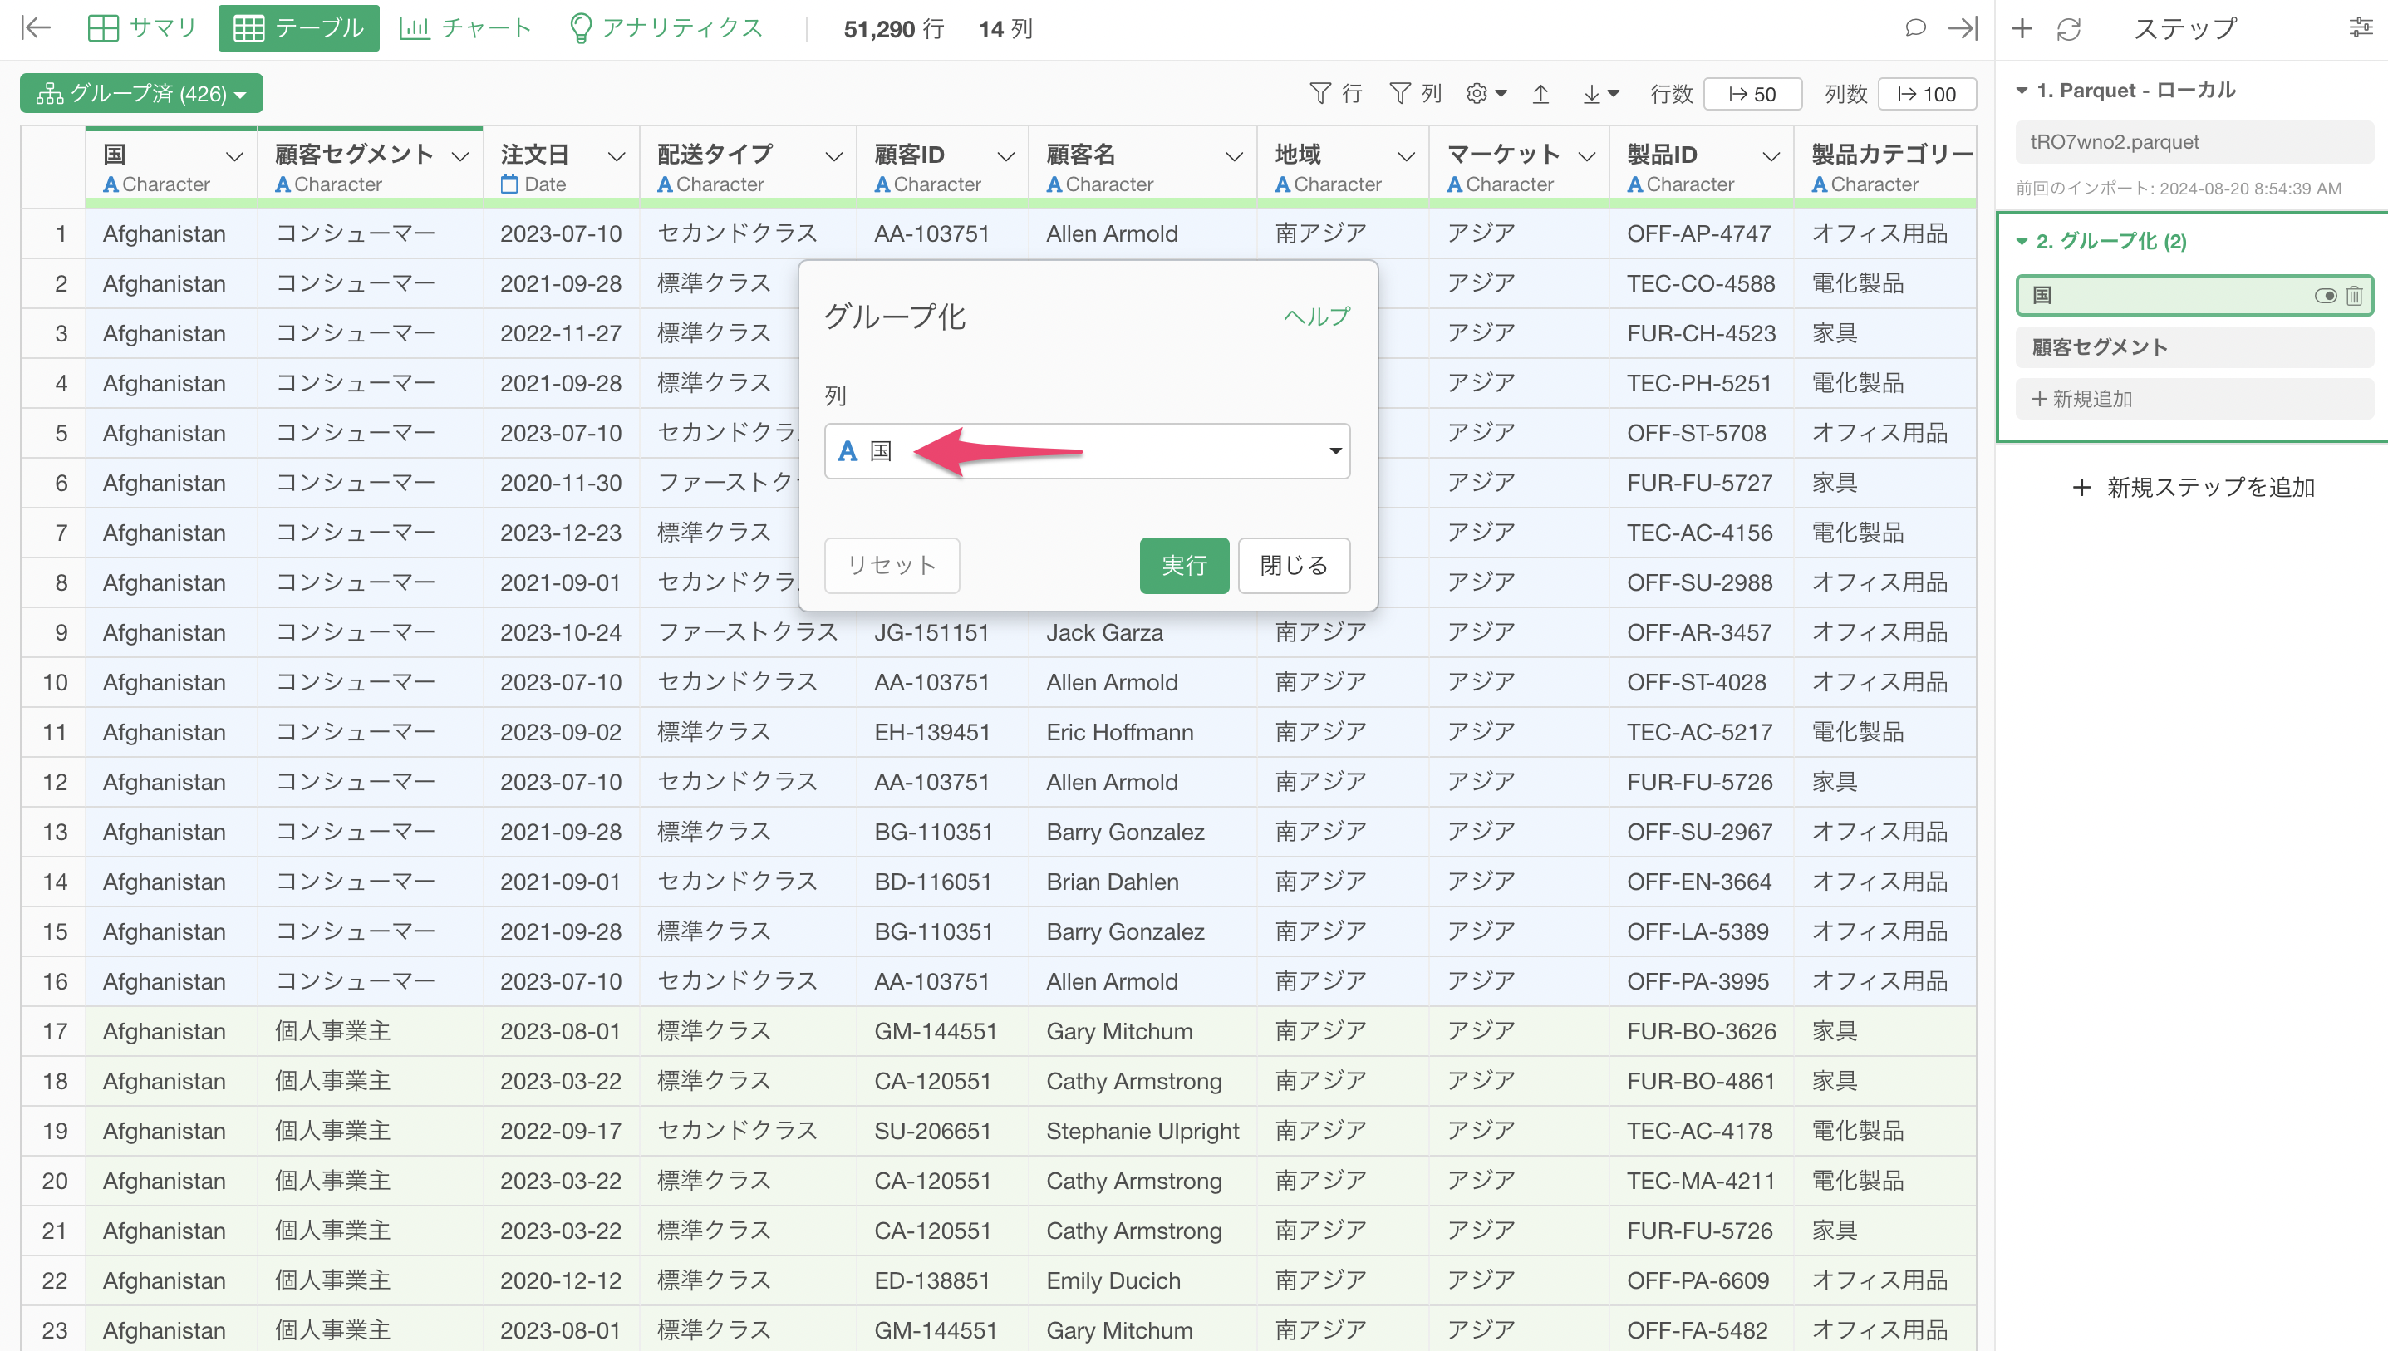
Task: Click the date cell 2023-12-23
Action: click(x=560, y=533)
